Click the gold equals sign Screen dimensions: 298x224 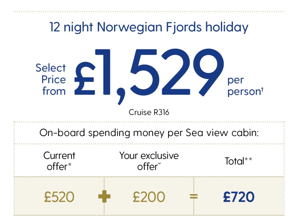[194, 197]
